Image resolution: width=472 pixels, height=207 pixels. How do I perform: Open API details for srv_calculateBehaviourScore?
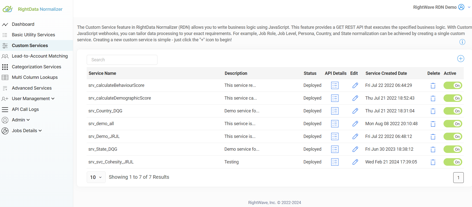(335, 86)
